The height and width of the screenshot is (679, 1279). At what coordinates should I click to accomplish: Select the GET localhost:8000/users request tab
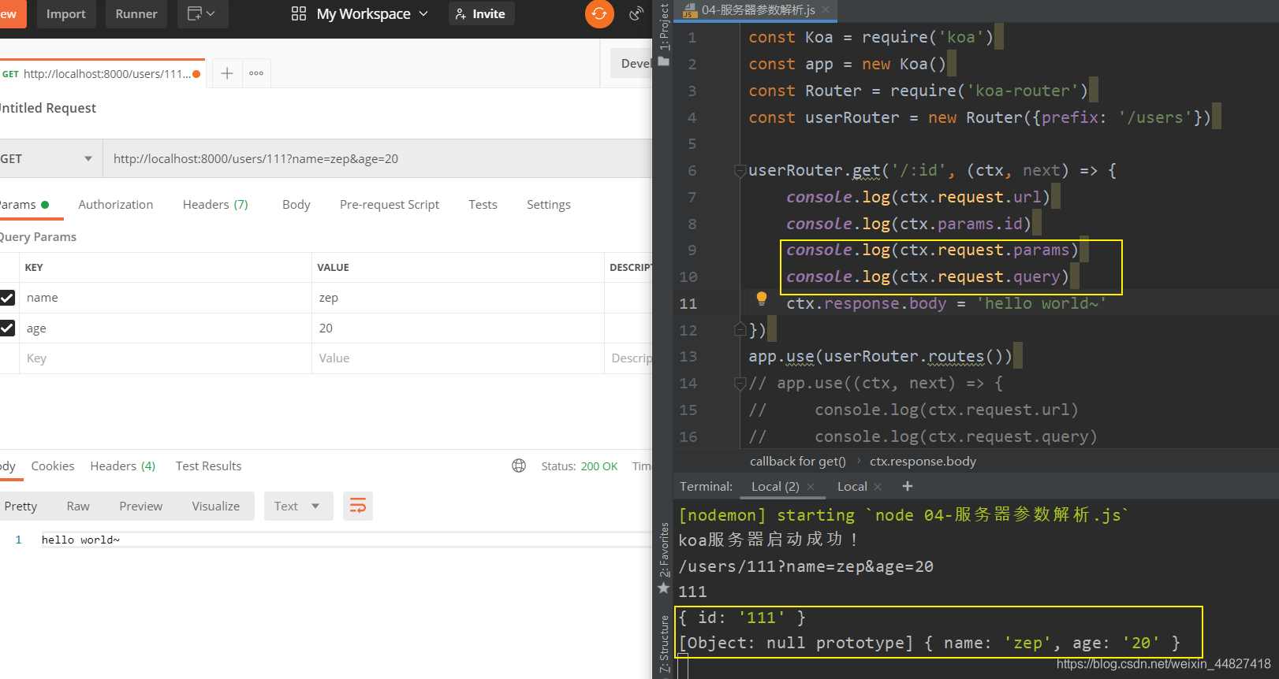(102, 74)
